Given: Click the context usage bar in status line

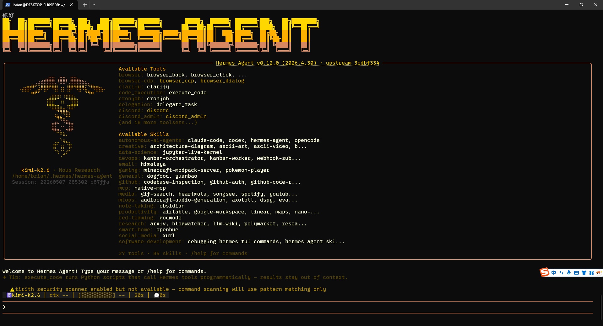Looking at the screenshot, I should [x=97, y=295].
